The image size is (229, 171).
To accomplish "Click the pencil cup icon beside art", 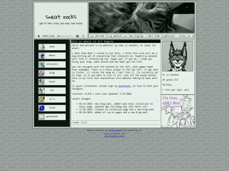I will 42,91.
